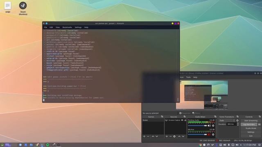The height and width of the screenshot is (147, 262).
Task: Expand hidden system tray icons arrow
Action: pyautogui.click(x=241, y=145)
